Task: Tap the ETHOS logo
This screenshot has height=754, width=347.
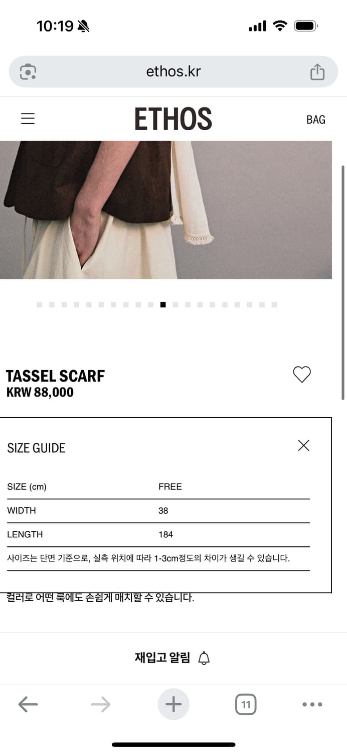Action: pos(173,119)
